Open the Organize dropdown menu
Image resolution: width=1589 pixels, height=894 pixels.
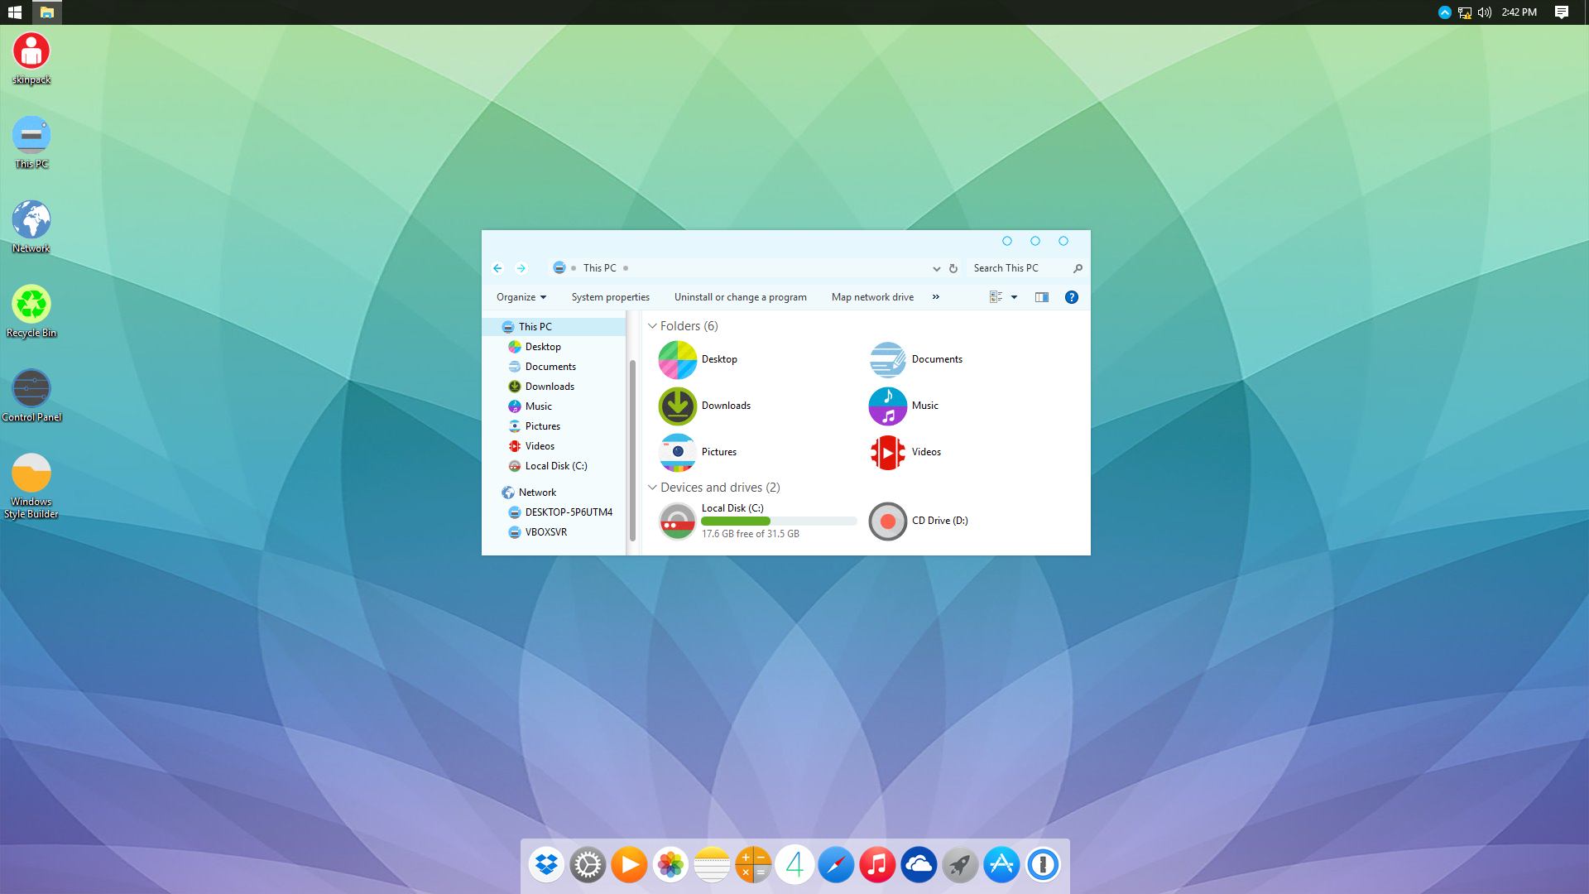[521, 297]
